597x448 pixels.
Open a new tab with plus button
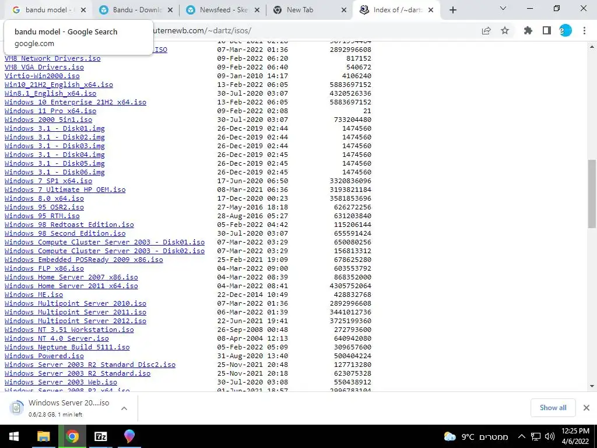452,10
